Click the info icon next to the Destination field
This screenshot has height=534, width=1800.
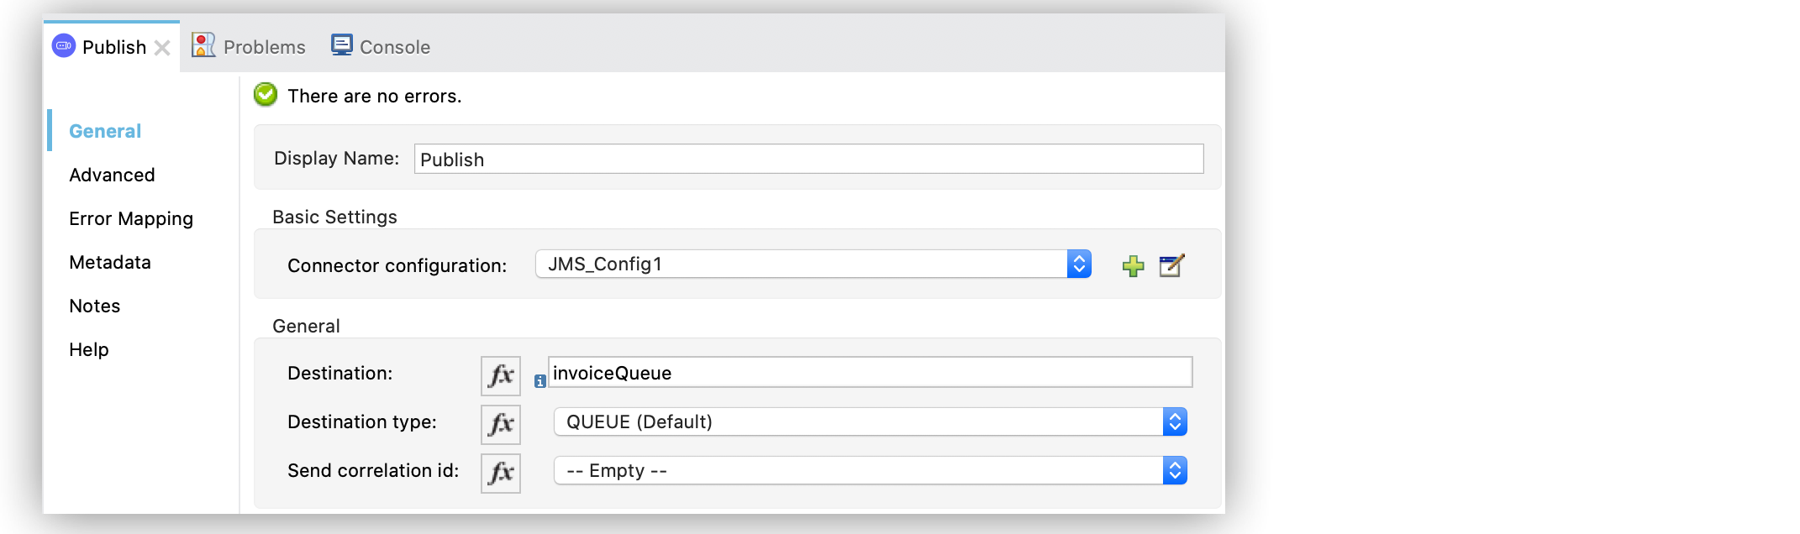point(539,380)
